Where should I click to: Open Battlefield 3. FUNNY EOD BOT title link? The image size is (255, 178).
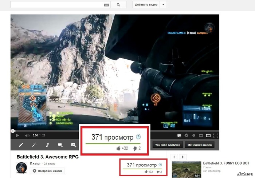click(x=226, y=163)
